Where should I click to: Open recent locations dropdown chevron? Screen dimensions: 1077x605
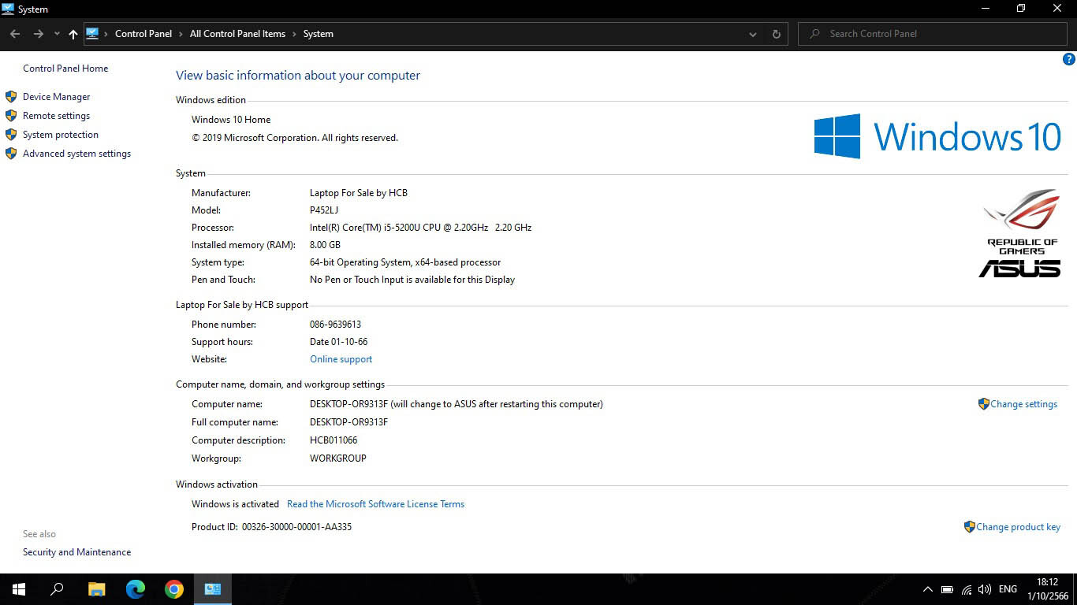(57, 34)
